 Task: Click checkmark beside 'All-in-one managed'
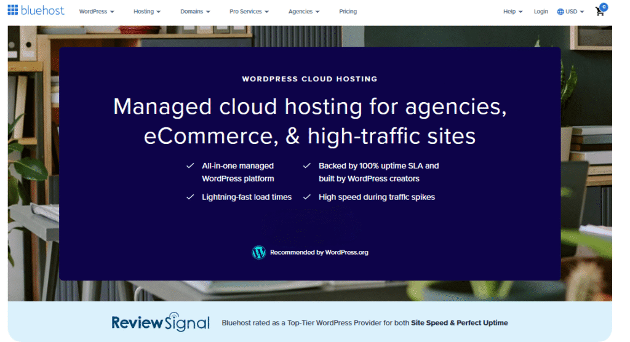(190, 165)
